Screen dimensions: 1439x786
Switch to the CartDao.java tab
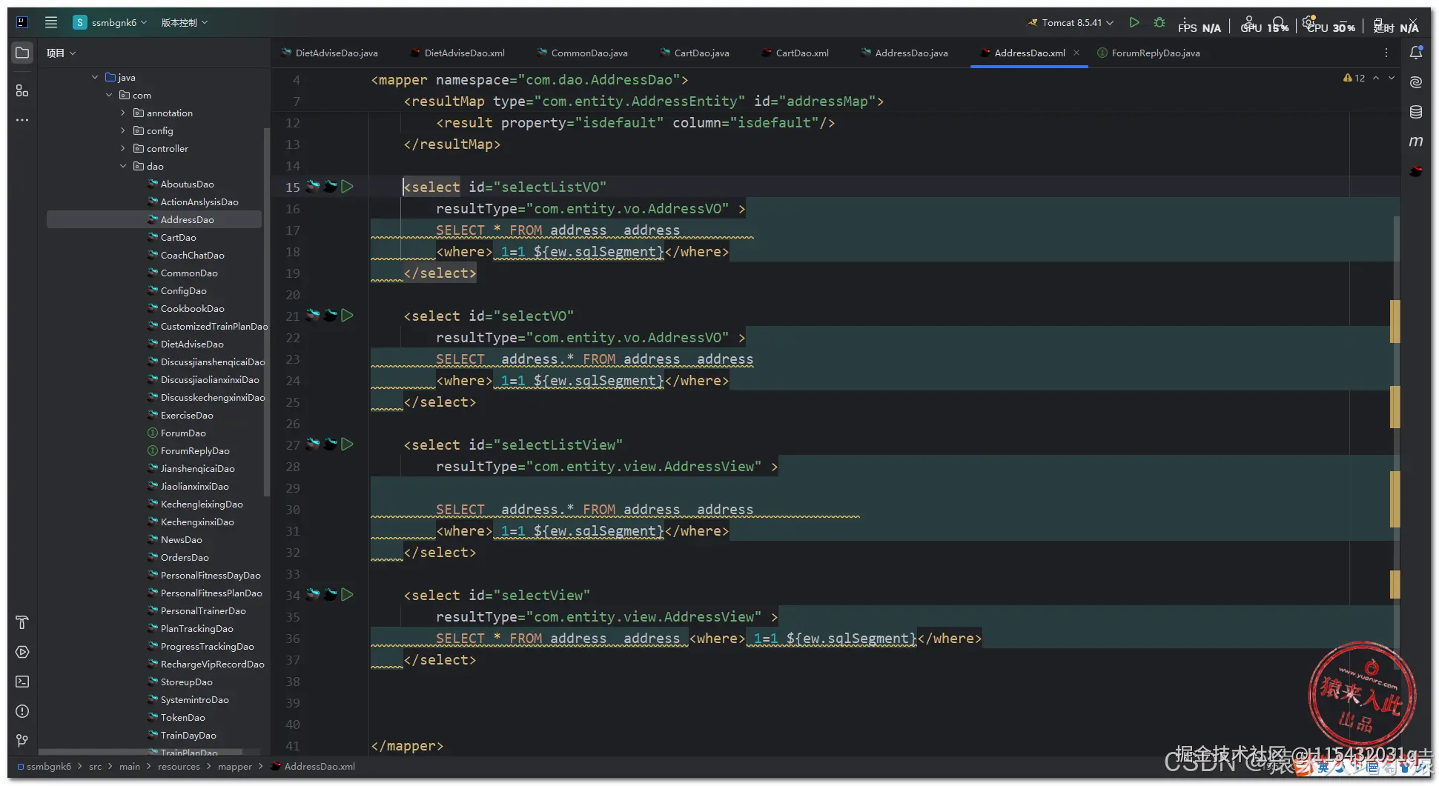[x=695, y=53]
